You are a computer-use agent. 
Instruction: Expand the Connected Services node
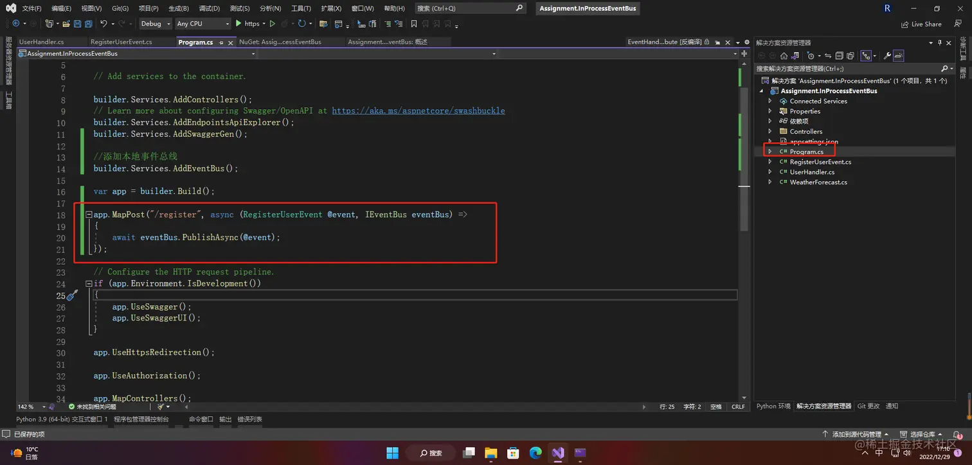tap(770, 101)
